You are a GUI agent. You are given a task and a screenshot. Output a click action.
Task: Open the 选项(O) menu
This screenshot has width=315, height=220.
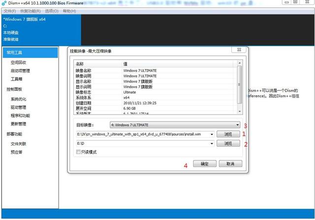(x=52, y=11)
